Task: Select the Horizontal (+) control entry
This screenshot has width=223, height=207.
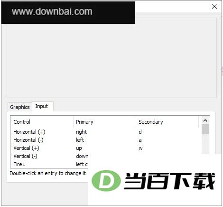Action: click(x=29, y=132)
